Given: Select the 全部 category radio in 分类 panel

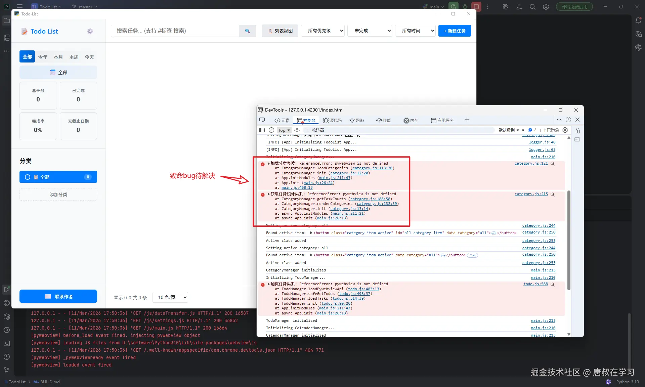Looking at the screenshot, I should pyautogui.click(x=28, y=177).
